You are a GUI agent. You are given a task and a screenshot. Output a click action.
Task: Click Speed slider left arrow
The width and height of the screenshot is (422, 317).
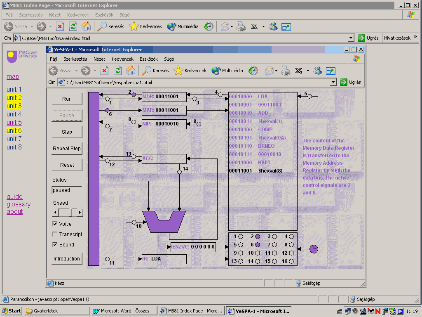click(x=56, y=213)
